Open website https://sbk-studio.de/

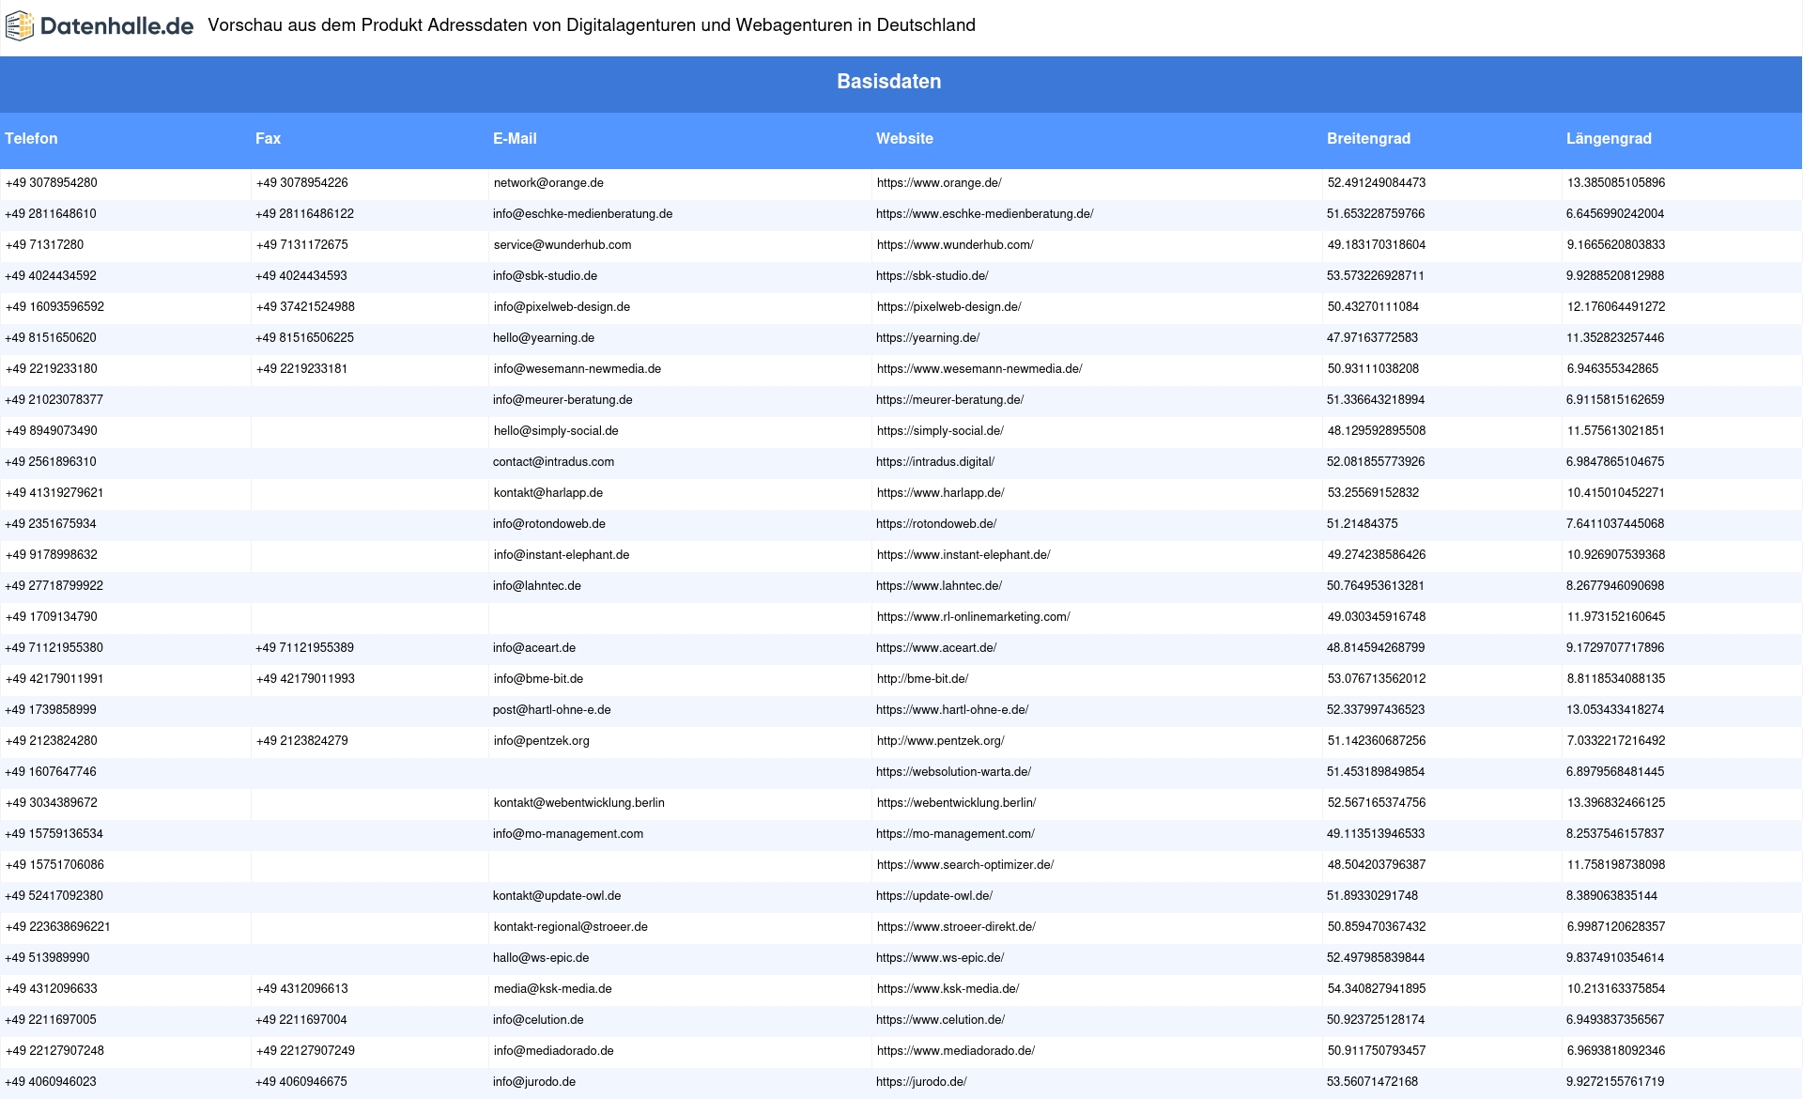pyautogui.click(x=932, y=276)
